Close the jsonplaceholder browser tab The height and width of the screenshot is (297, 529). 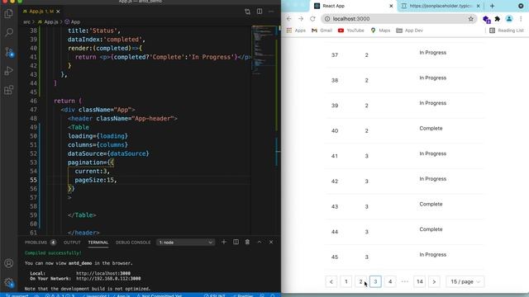[x=478, y=6]
